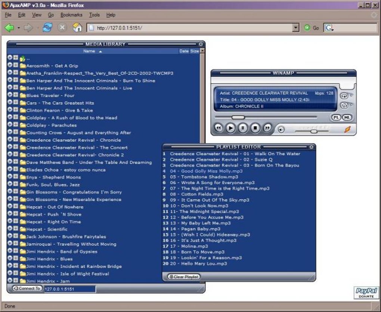Toggle the shuffle button in Winamp

(344, 105)
